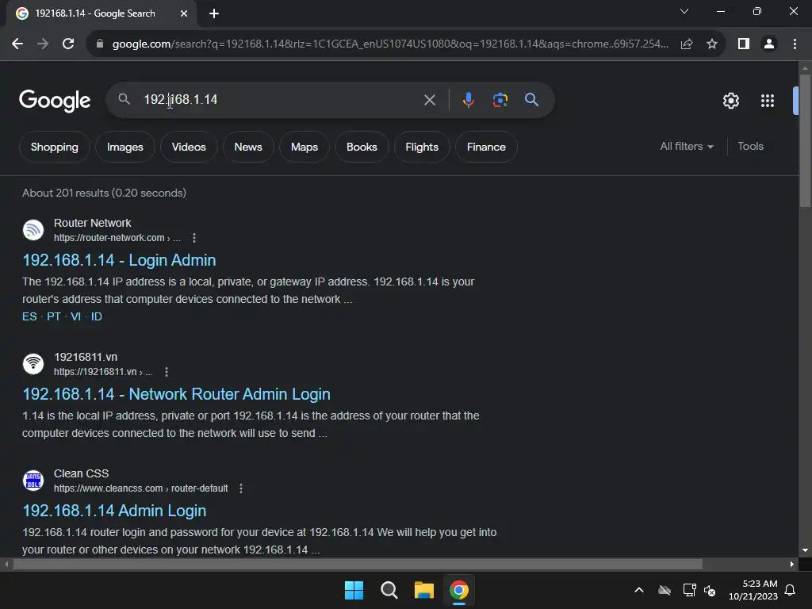Click the vertical scrollbar thumb
Image resolution: width=812 pixels, height=609 pixels.
pos(805,141)
